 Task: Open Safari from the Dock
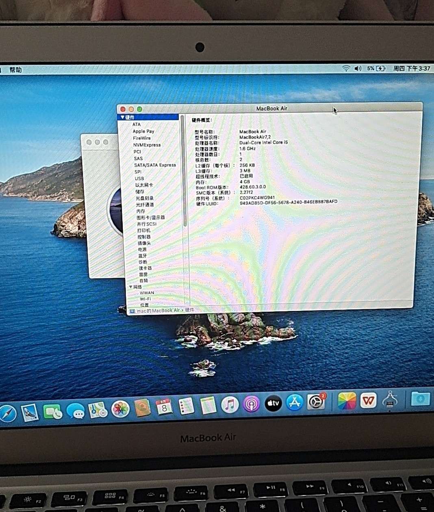(x=7, y=414)
